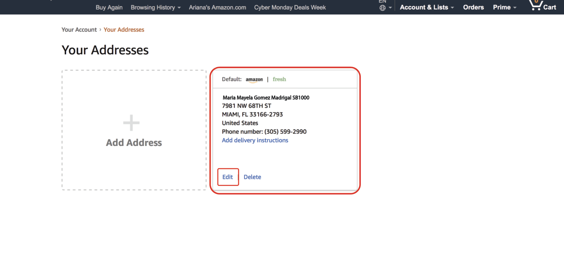Click Add delivery instructions link

pyautogui.click(x=255, y=140)
